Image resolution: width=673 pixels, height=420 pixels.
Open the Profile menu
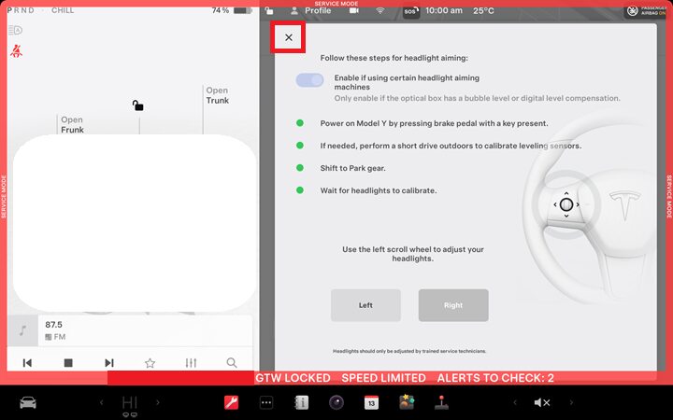[x=310, y=11]
